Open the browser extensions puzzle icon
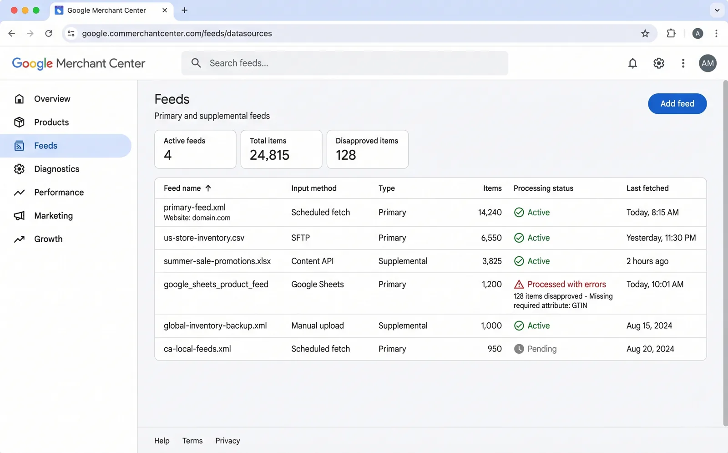The height and width of the screenshot is (453, 728). coord(671,33)
